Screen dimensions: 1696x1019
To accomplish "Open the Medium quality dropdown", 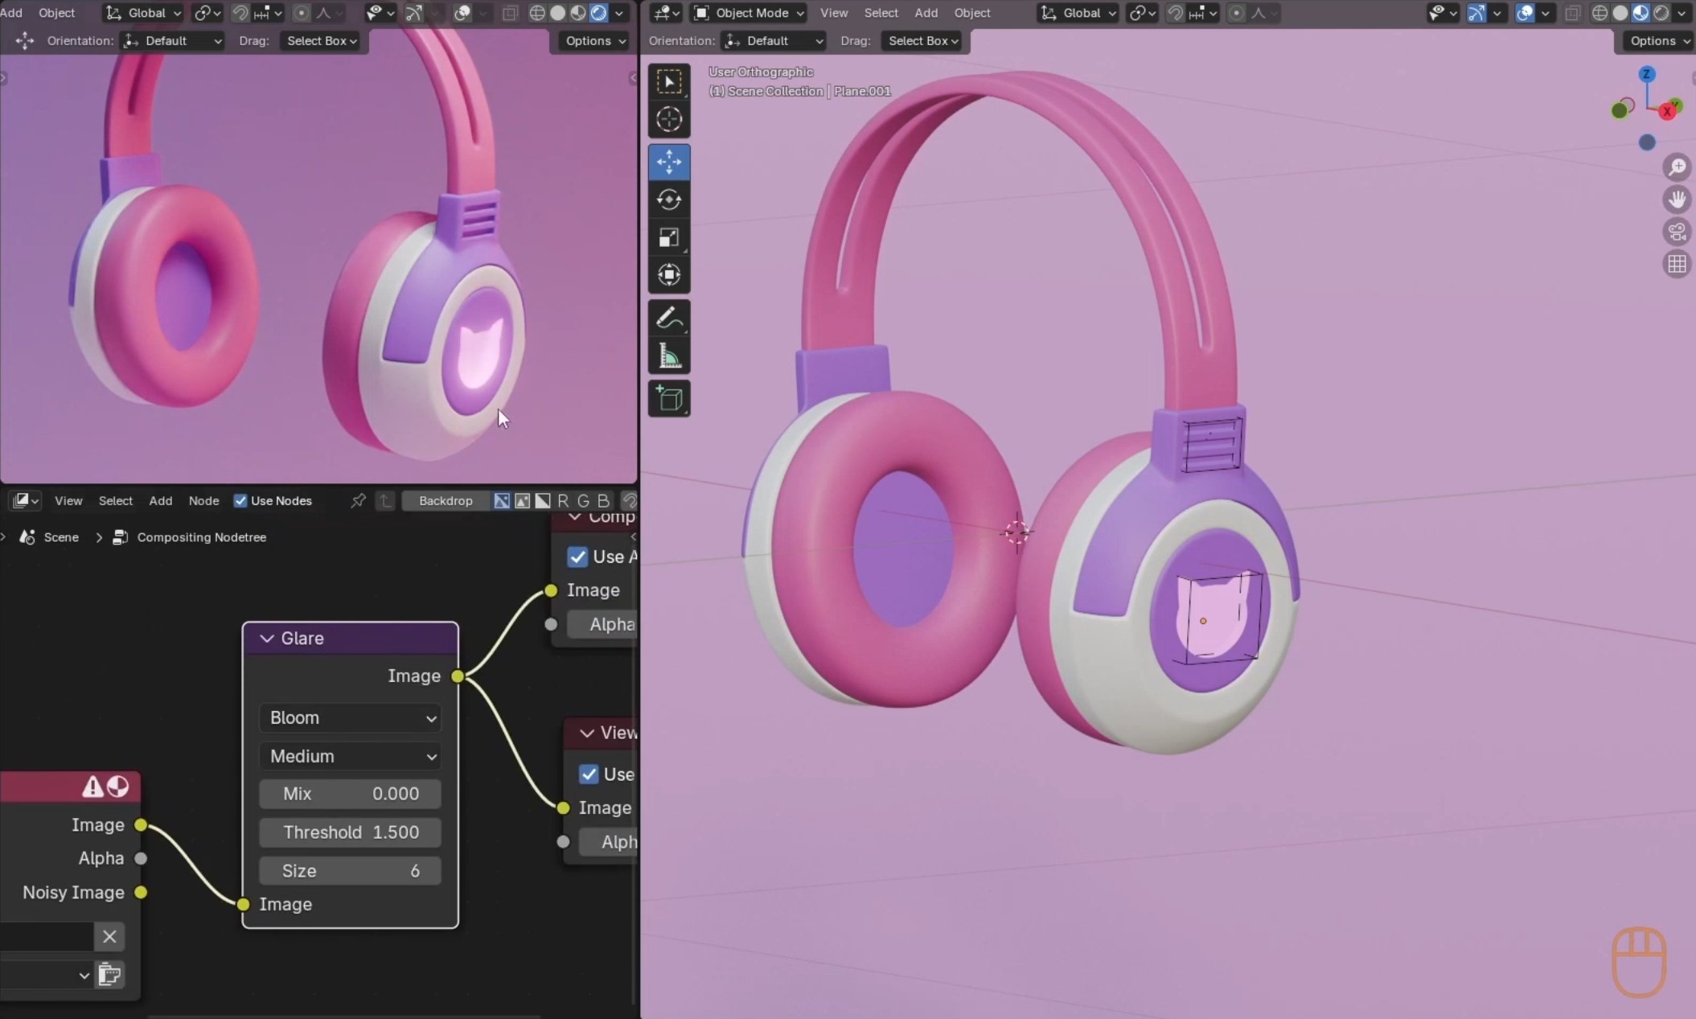I will click(x=351, y=756).
